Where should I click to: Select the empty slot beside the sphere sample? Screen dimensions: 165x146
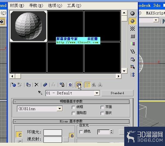65,26
